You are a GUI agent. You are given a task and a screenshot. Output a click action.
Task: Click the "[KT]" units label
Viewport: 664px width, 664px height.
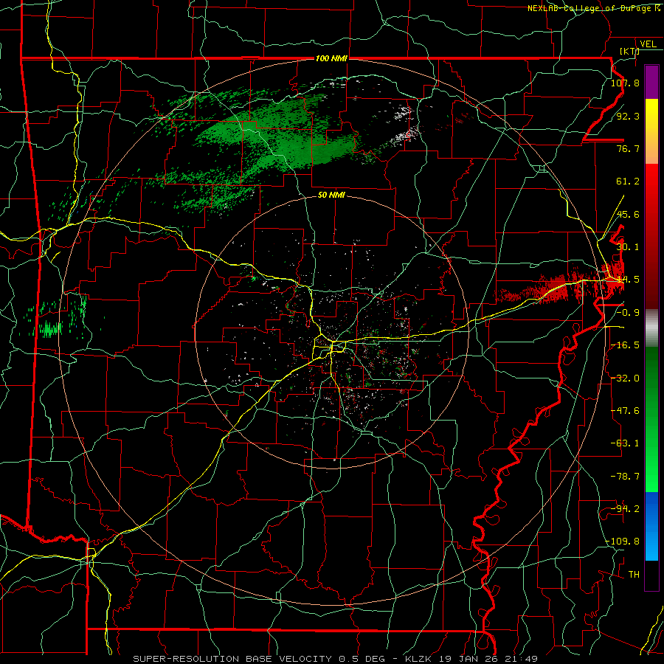tap(629, 51)
